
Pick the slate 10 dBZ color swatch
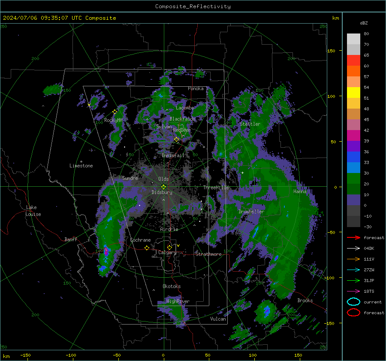353,200
